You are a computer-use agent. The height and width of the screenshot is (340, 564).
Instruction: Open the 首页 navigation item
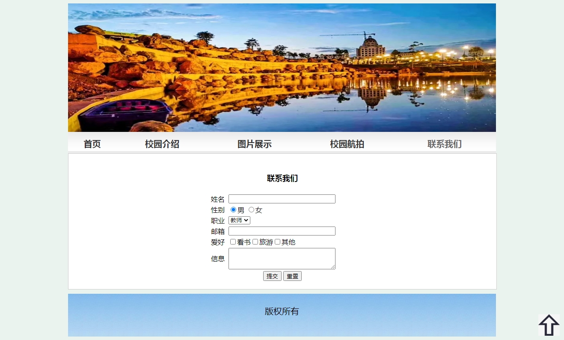tap(92, 144)
